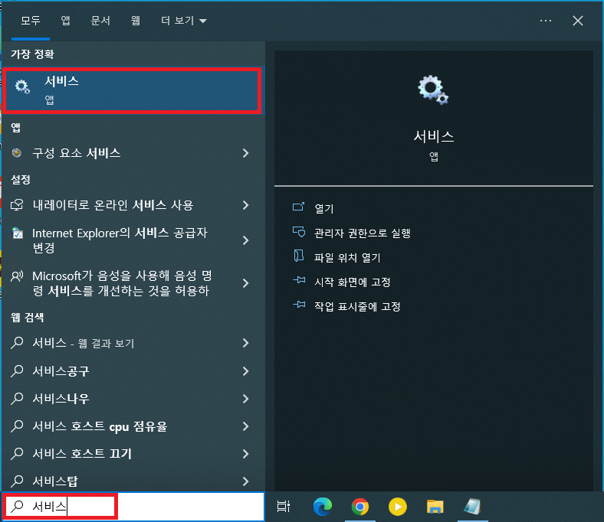Click the pin icon beside 작업 표시줄에 고정
This screenshot has width=604, height=522.
point(299,305)
